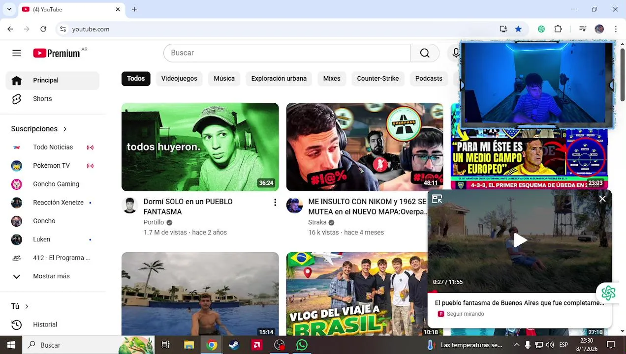Filter by Música chip
The width and height of the screenshot is (626, 354).
pyautogui.click(x=224, y=79)
